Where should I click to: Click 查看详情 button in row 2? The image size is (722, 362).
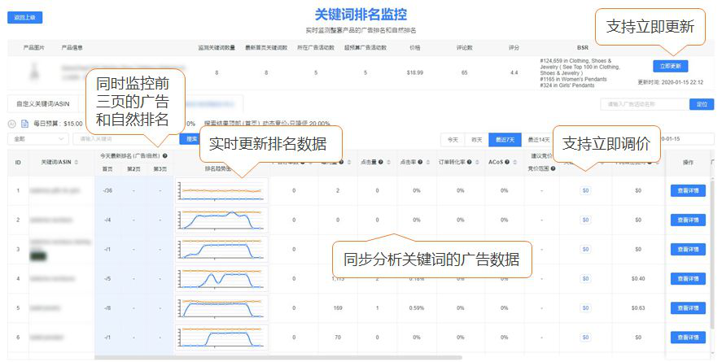coord(688,220)
